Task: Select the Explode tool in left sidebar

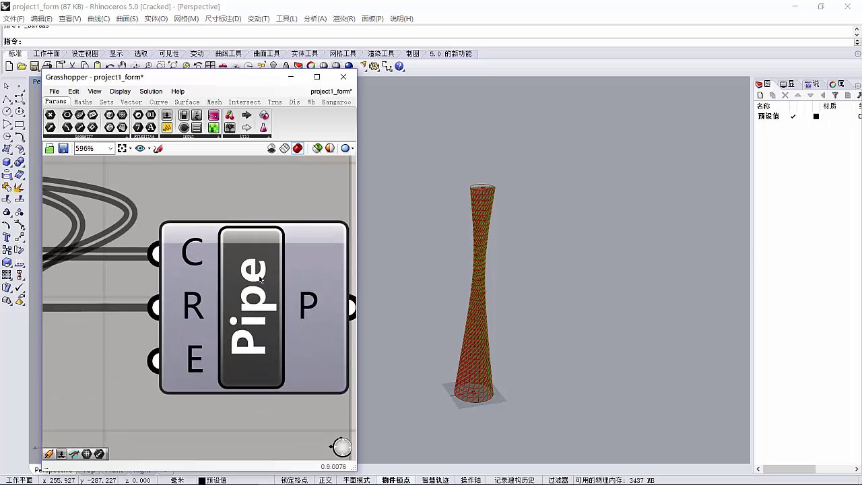Action: click(x=19, y=187)
